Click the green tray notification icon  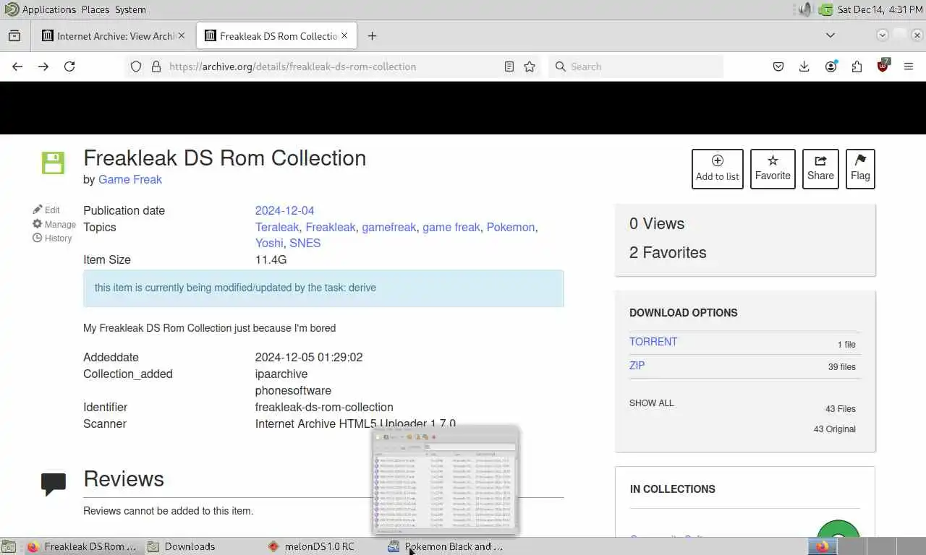point(825,9)
